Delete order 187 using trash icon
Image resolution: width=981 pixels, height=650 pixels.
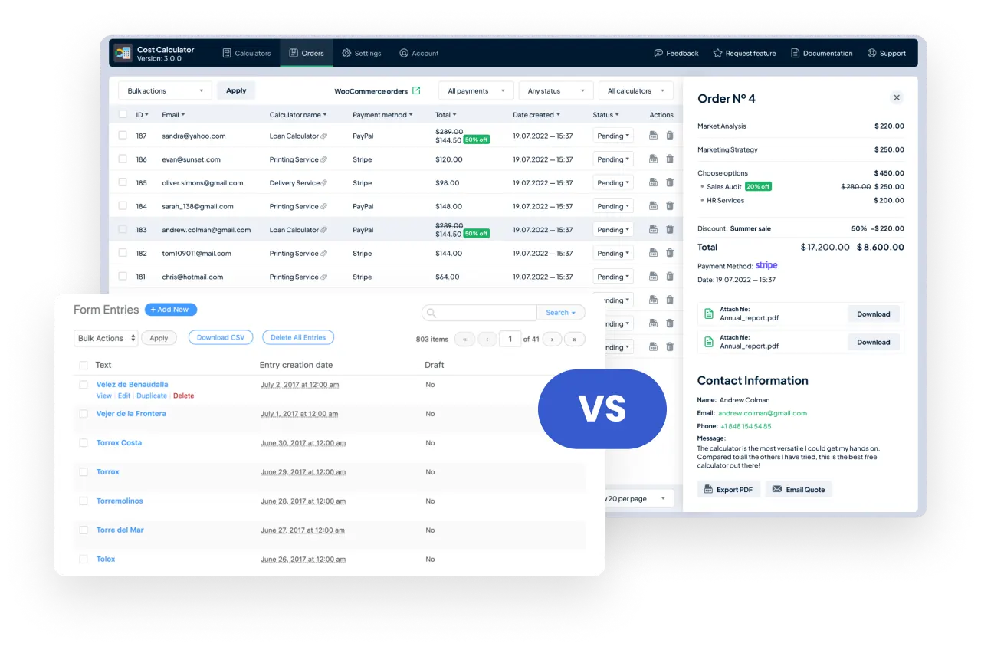(x=670, y=136)
